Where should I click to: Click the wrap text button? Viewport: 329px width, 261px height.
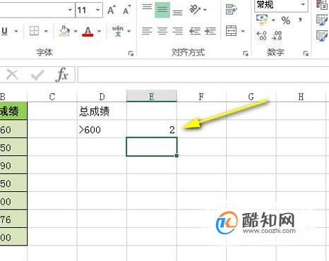pos(231,9)
